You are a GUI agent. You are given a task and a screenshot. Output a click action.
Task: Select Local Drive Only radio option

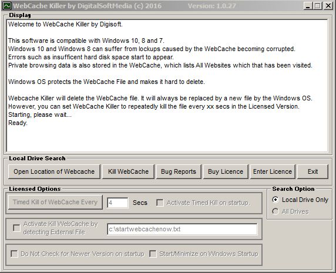tap(275, 200)
